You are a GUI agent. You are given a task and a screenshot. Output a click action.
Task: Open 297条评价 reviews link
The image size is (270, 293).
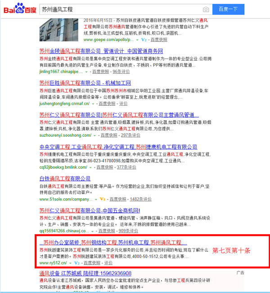pyautogui.click(x=130, y=135)
